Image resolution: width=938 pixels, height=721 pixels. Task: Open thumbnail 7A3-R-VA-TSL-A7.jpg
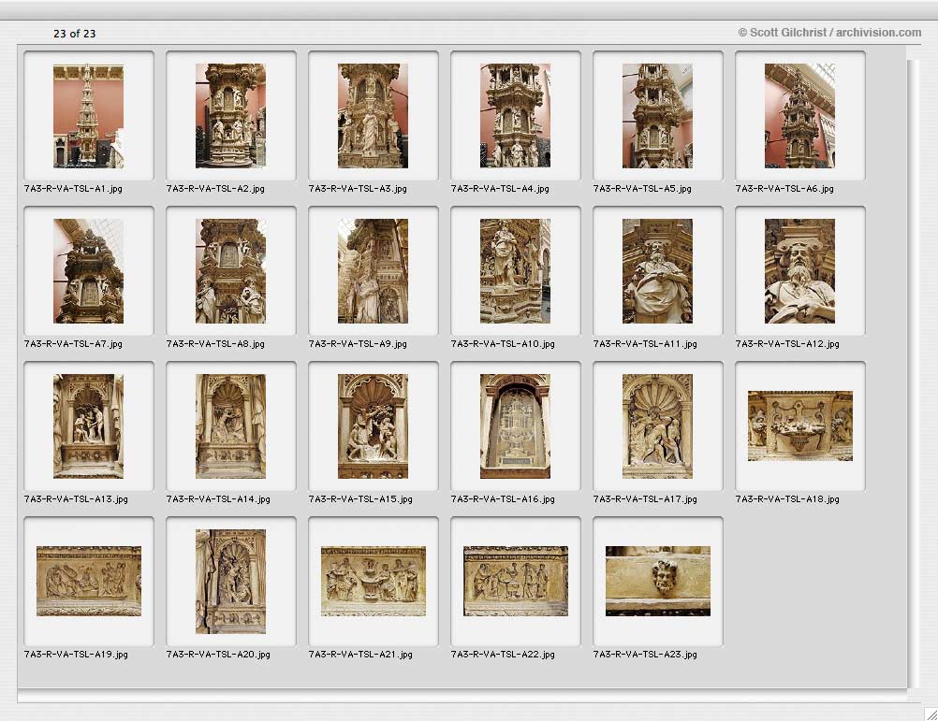click(x=89, y=271)
